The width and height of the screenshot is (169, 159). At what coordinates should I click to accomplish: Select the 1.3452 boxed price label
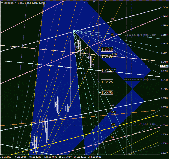pyautogui.click(x=107, y=71)
